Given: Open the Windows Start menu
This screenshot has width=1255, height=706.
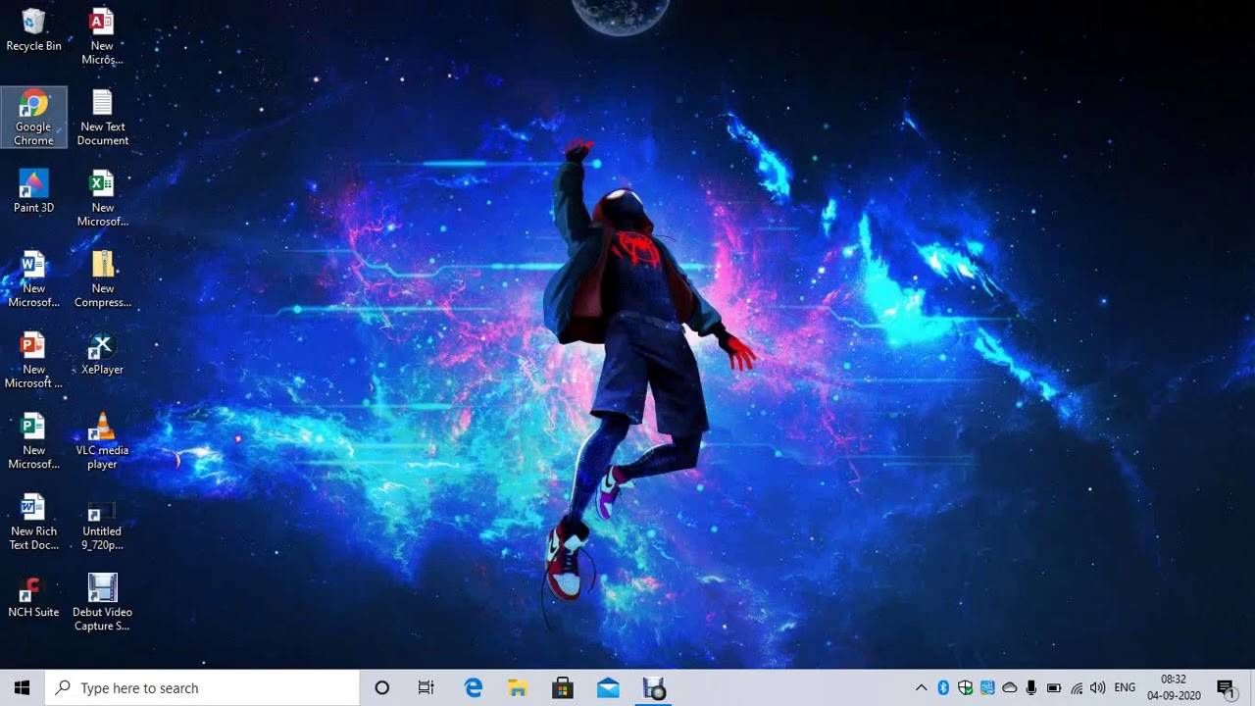Looking at the screenshot, I should click(23, 687).
